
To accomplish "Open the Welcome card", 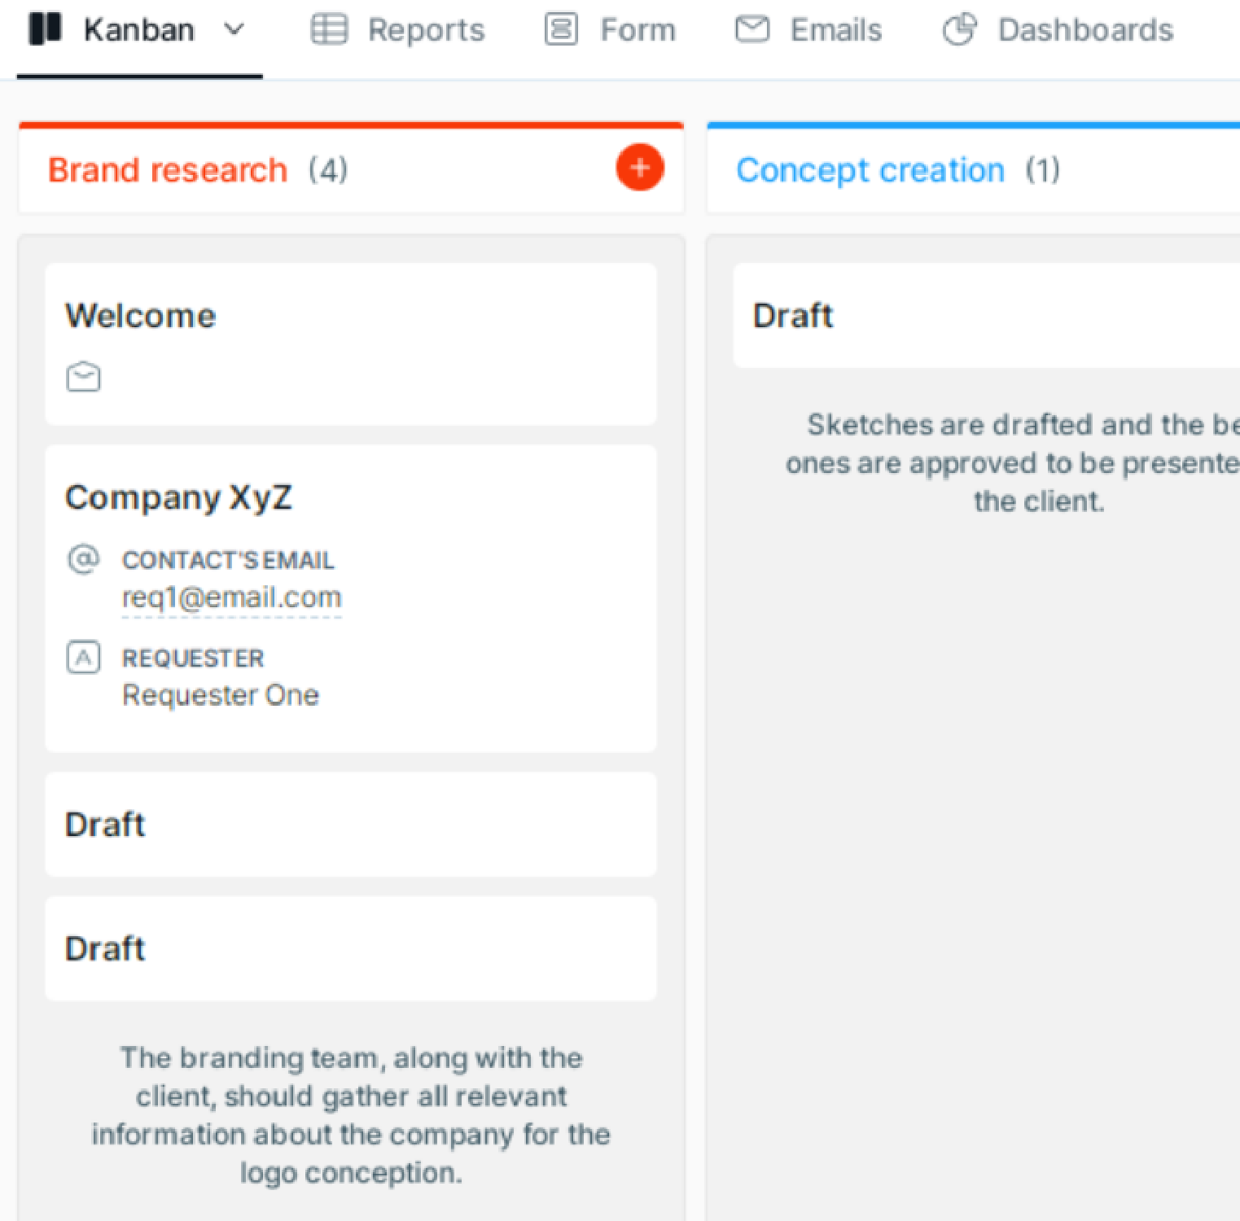I will coord(351,344).
